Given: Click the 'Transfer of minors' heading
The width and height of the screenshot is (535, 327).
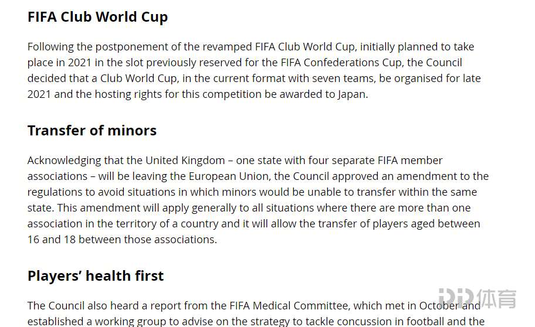Looking at the screenshot, I should tap(92, 131).
